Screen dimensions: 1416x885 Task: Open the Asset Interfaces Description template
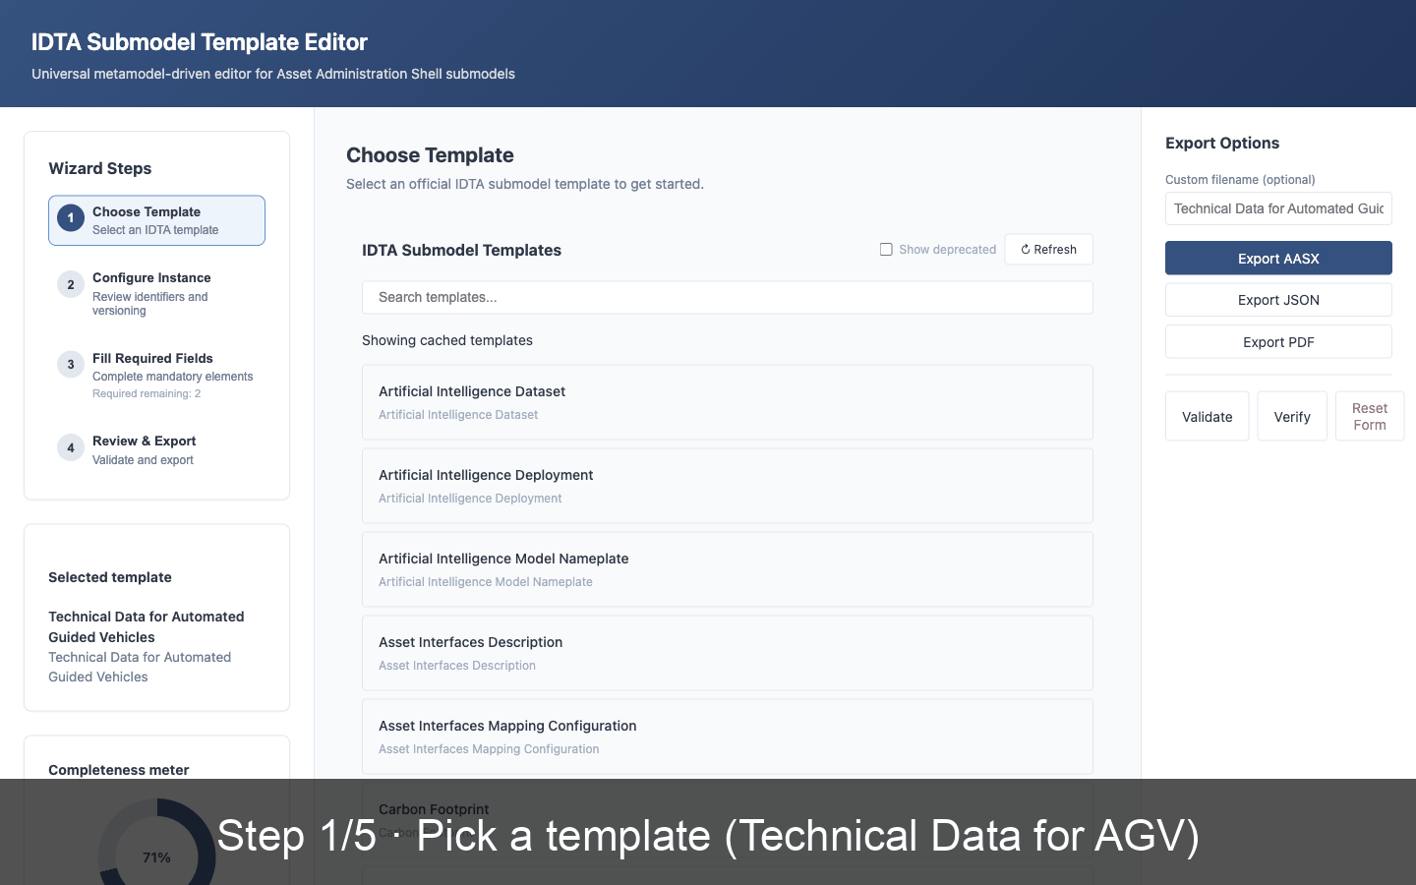pyautogui.click(x=728, y=652)
